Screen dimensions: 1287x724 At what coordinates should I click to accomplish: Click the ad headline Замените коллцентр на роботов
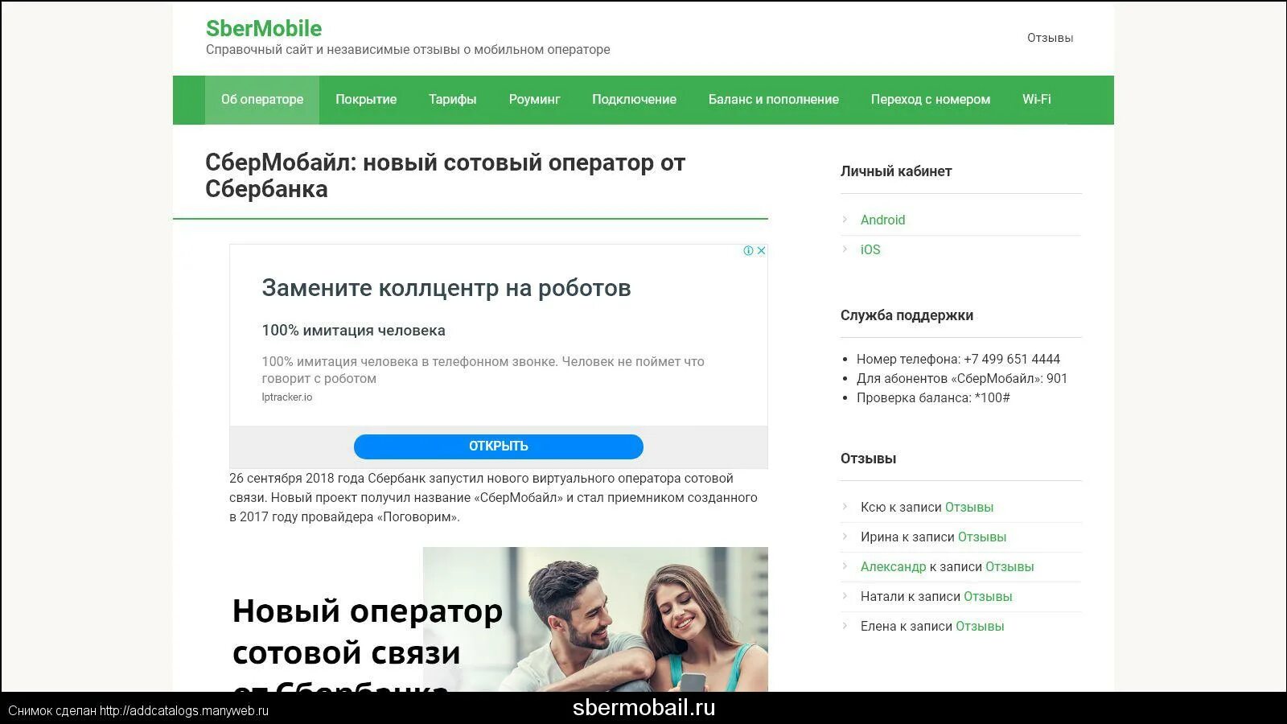click(446, 288)
